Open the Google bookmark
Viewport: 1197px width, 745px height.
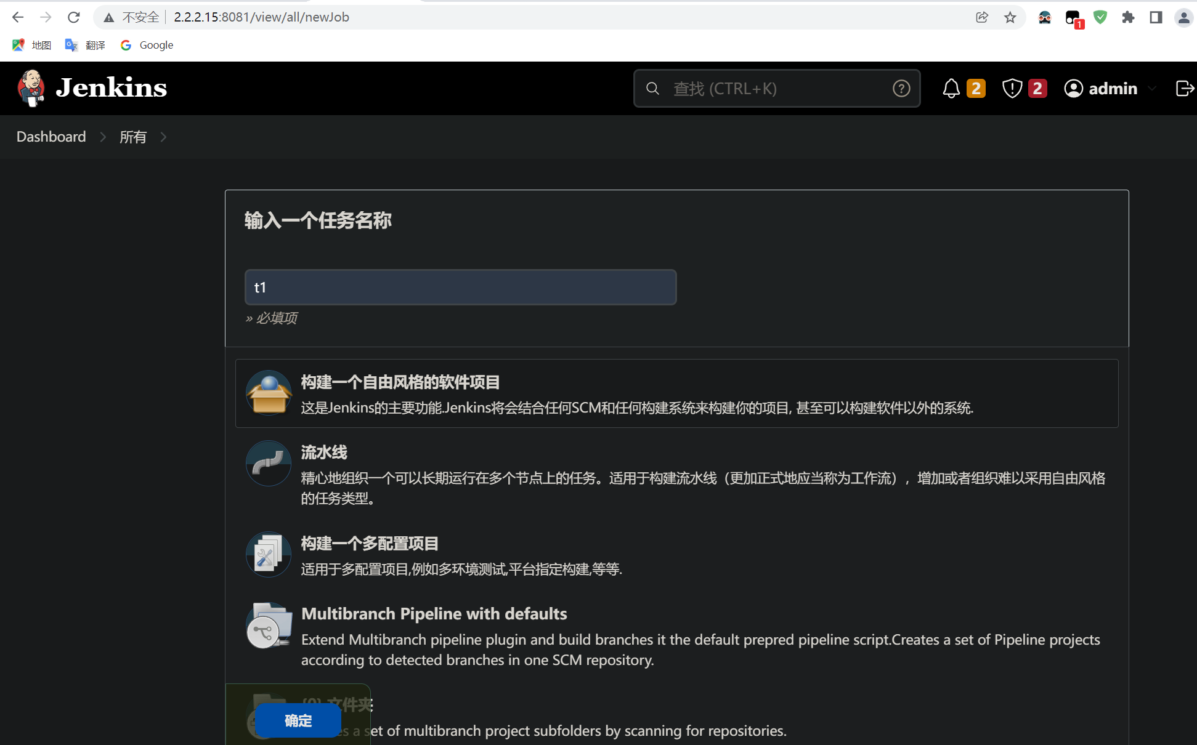(x=147, y=45)
